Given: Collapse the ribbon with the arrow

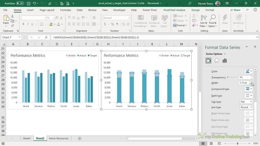Looking at the screenshot, I should [257, 31].
